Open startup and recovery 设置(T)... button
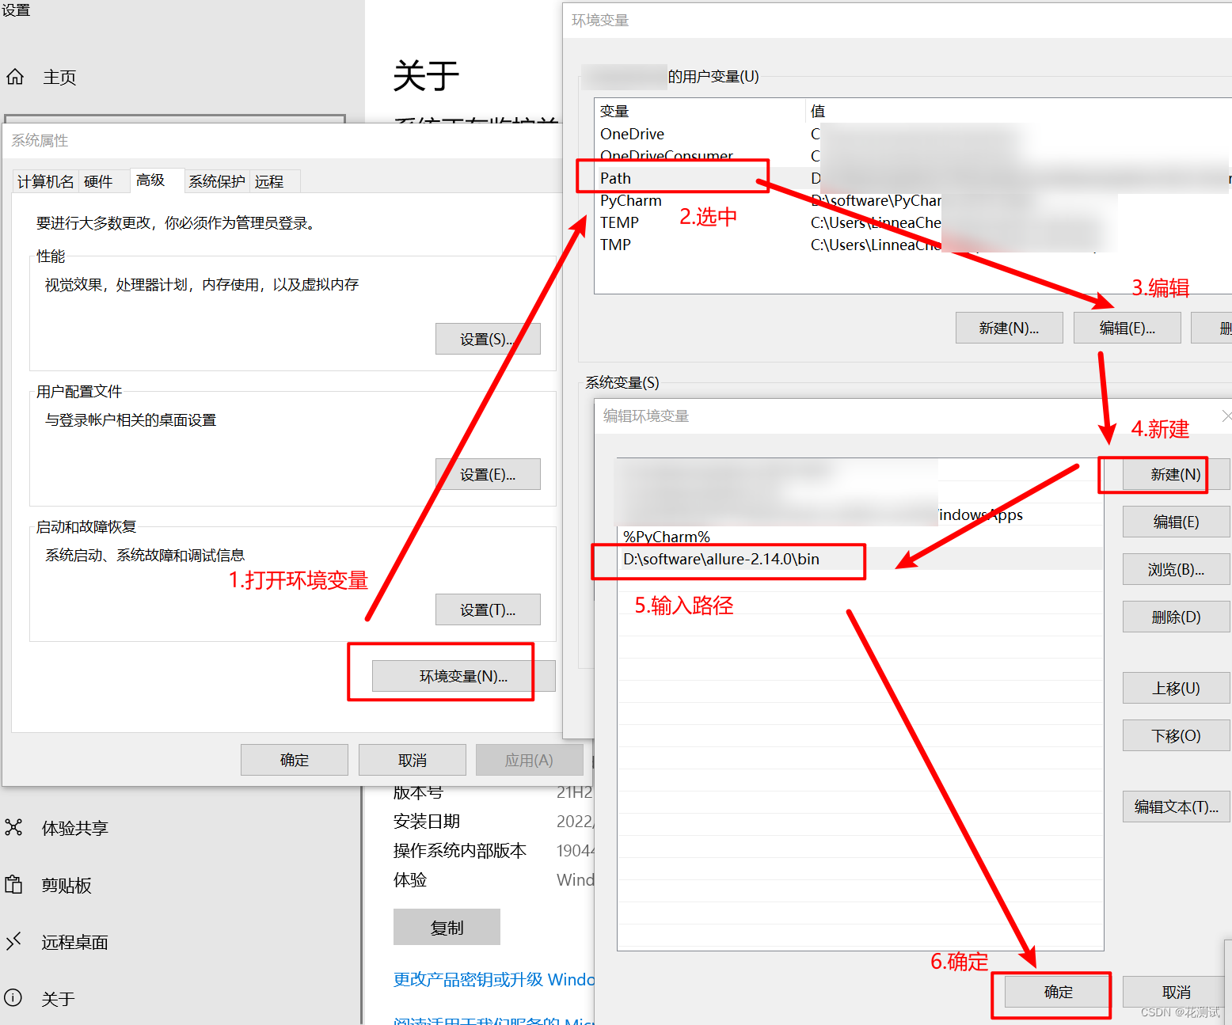 (x=488, y=609)
